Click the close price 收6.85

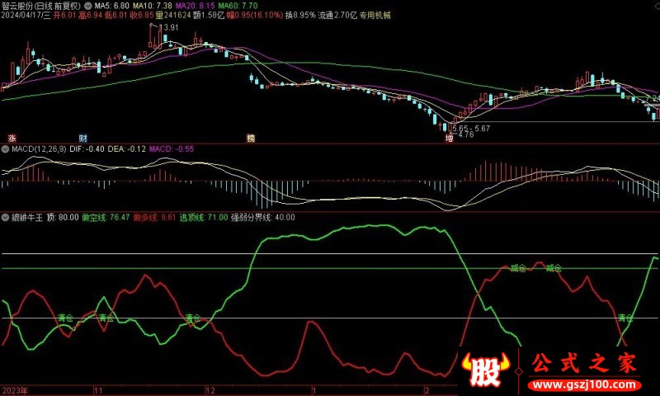pyautogui.click(x=141, y=16)
